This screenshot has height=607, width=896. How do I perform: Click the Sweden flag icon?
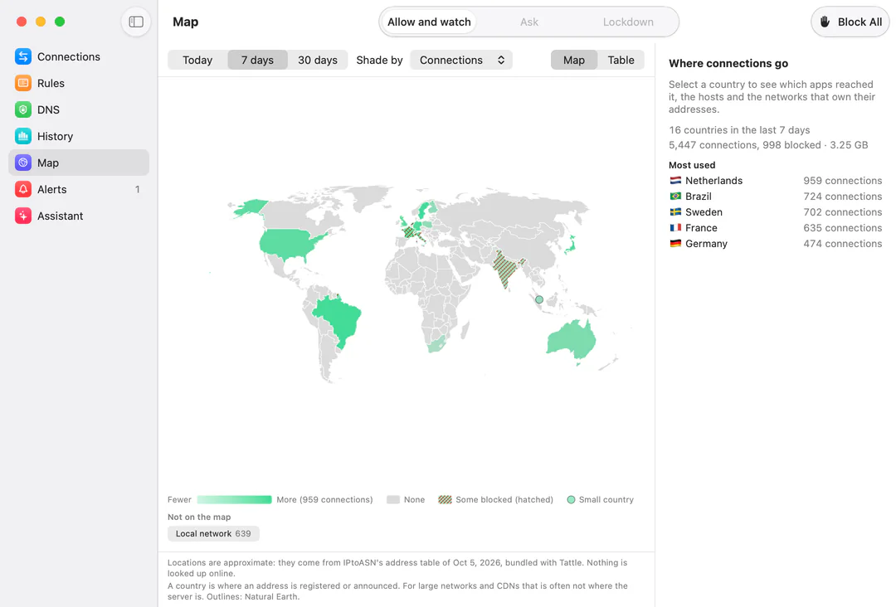coord(675,211)
